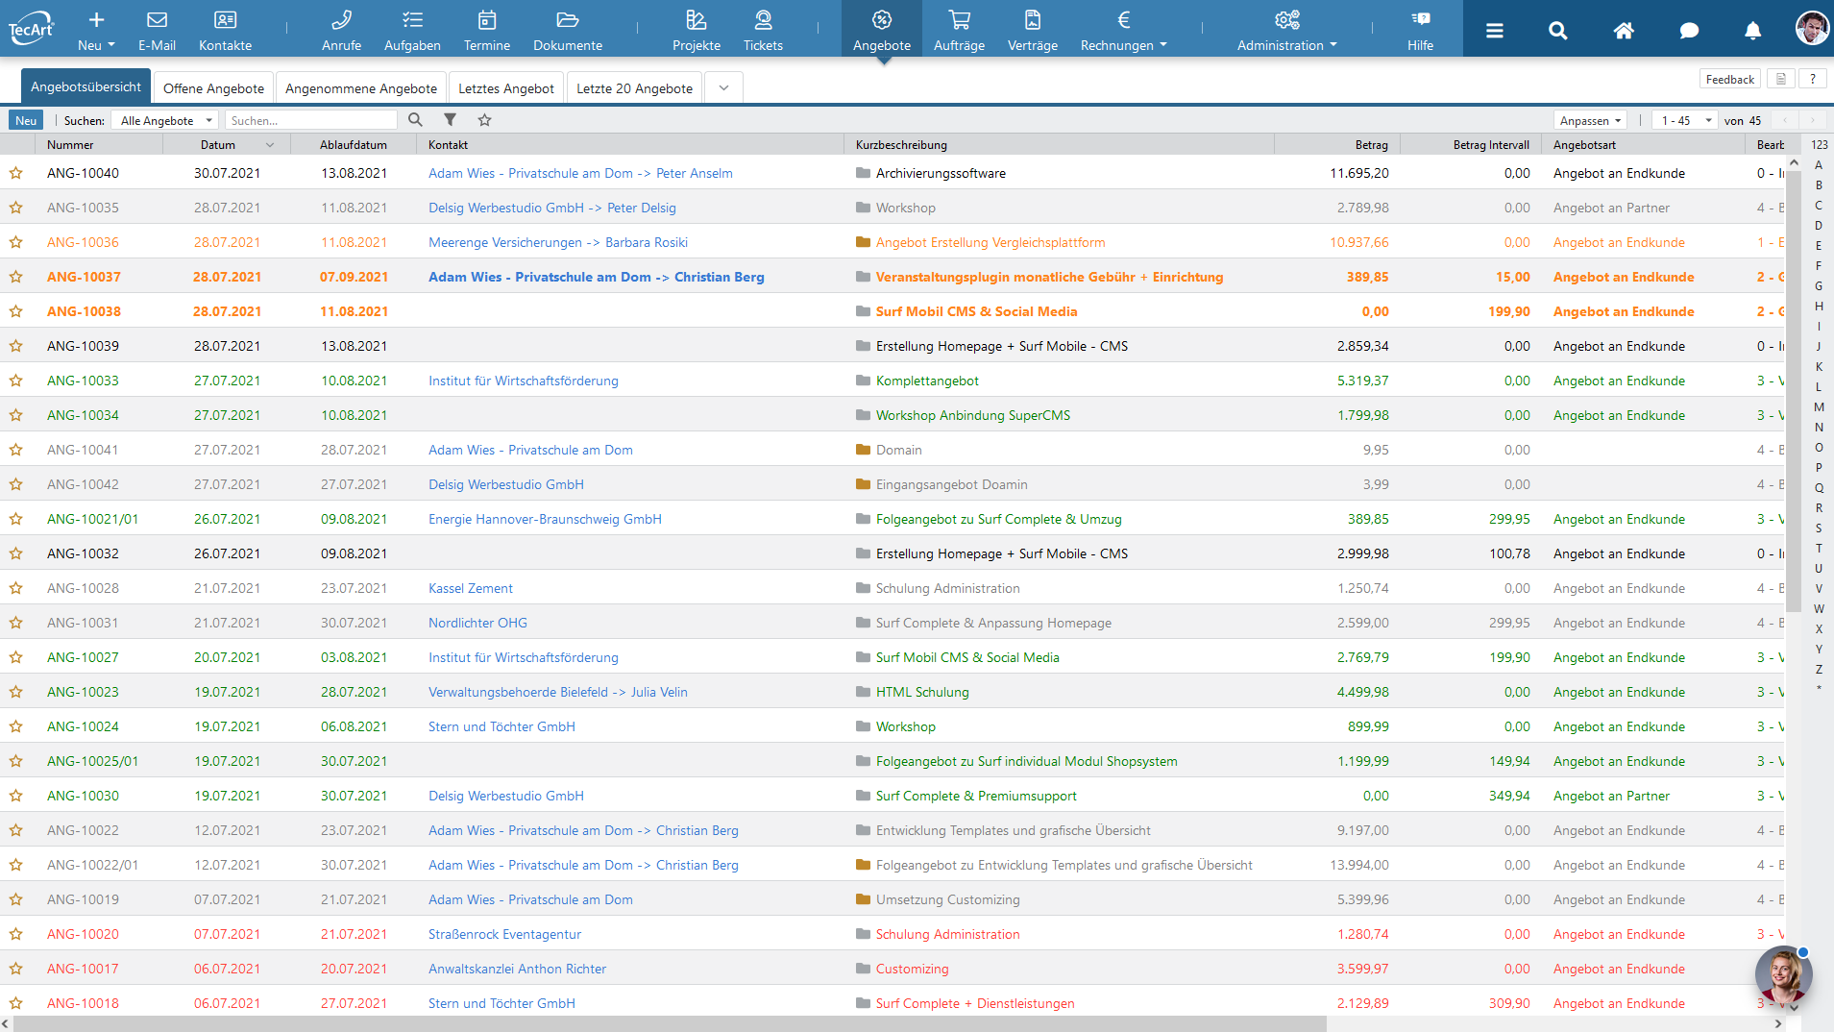The height and width of the screenshot is (1032, 1834).
Task: Click the home icon in header
Action: [1624, 31]
